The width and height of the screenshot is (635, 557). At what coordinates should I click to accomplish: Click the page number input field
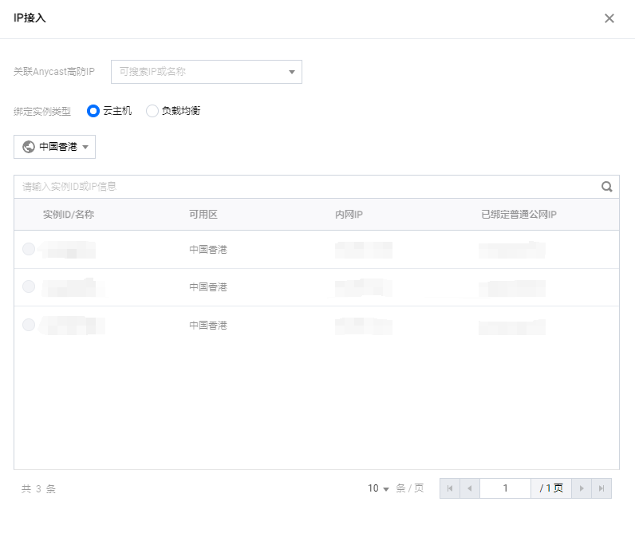click(x=506, y=488)
